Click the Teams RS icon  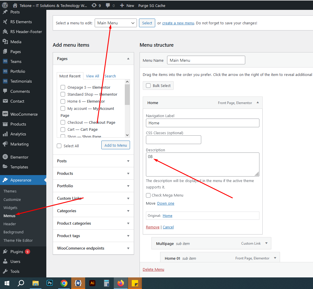pyautogui.click(x=5, y=61)
